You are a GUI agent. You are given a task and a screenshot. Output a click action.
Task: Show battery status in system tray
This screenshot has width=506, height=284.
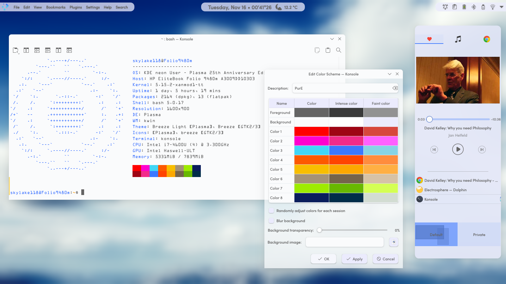pos(464,7)
